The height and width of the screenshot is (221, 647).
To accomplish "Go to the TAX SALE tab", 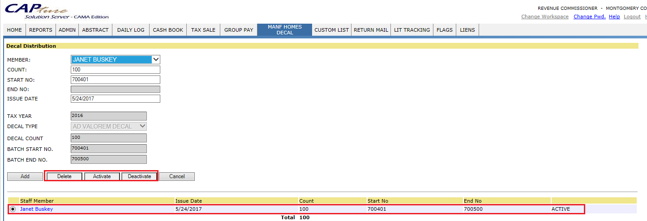I will click(x=203, y=30).
